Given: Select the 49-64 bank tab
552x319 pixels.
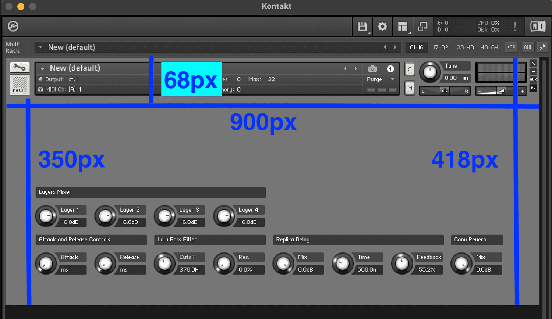Looking at the screenshot, I should pos(489,47).
